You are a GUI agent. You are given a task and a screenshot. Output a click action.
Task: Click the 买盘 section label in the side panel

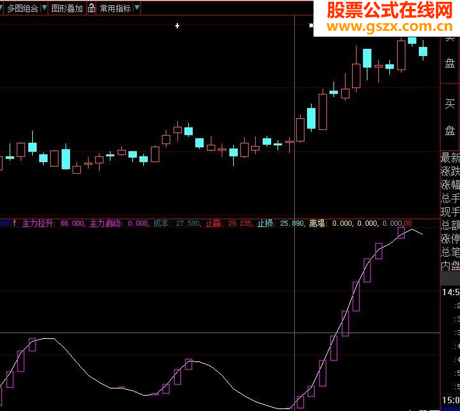click(450, 117)
